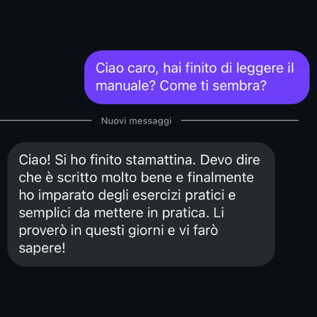Select the text "Come ti sembra?"
317x317 pixels.
pos(213,86)
